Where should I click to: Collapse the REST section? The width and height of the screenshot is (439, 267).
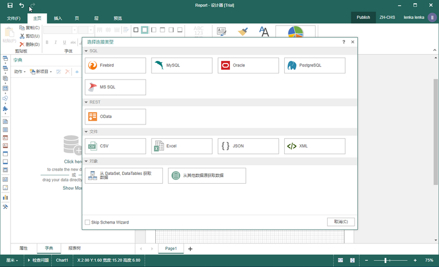pyautogui.click(x=86, y=102)
